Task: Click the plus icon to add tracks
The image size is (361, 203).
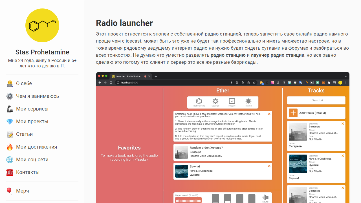Action: pos(293,113)
